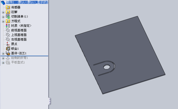178x109 pixels.
Task: Select the 右视基准面 plane icon
Action: [x=8, y=39]
